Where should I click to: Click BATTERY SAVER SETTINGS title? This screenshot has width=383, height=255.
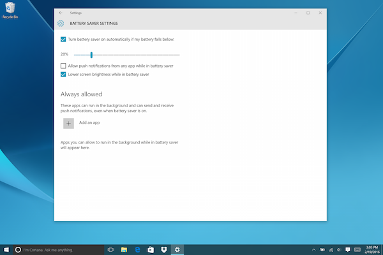(94, 24)
